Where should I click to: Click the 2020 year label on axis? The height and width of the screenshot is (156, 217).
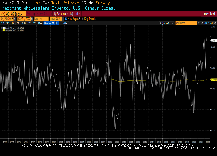tap(194, 142)
